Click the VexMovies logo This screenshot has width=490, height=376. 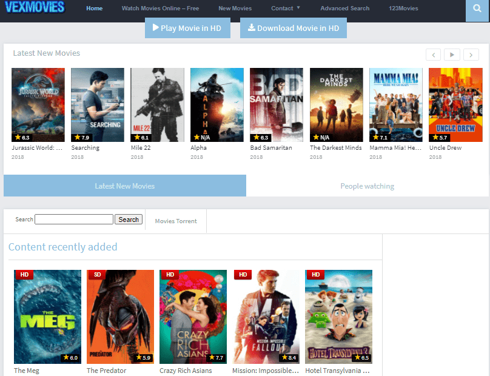(x=35, y=7)
